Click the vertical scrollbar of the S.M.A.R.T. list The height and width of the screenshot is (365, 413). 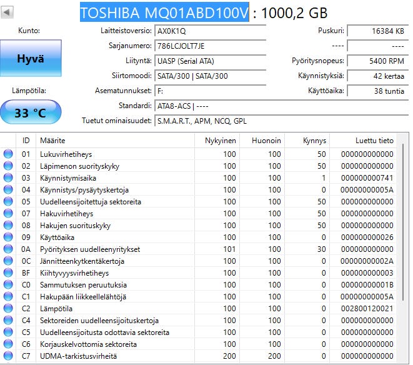click(403, 221)
